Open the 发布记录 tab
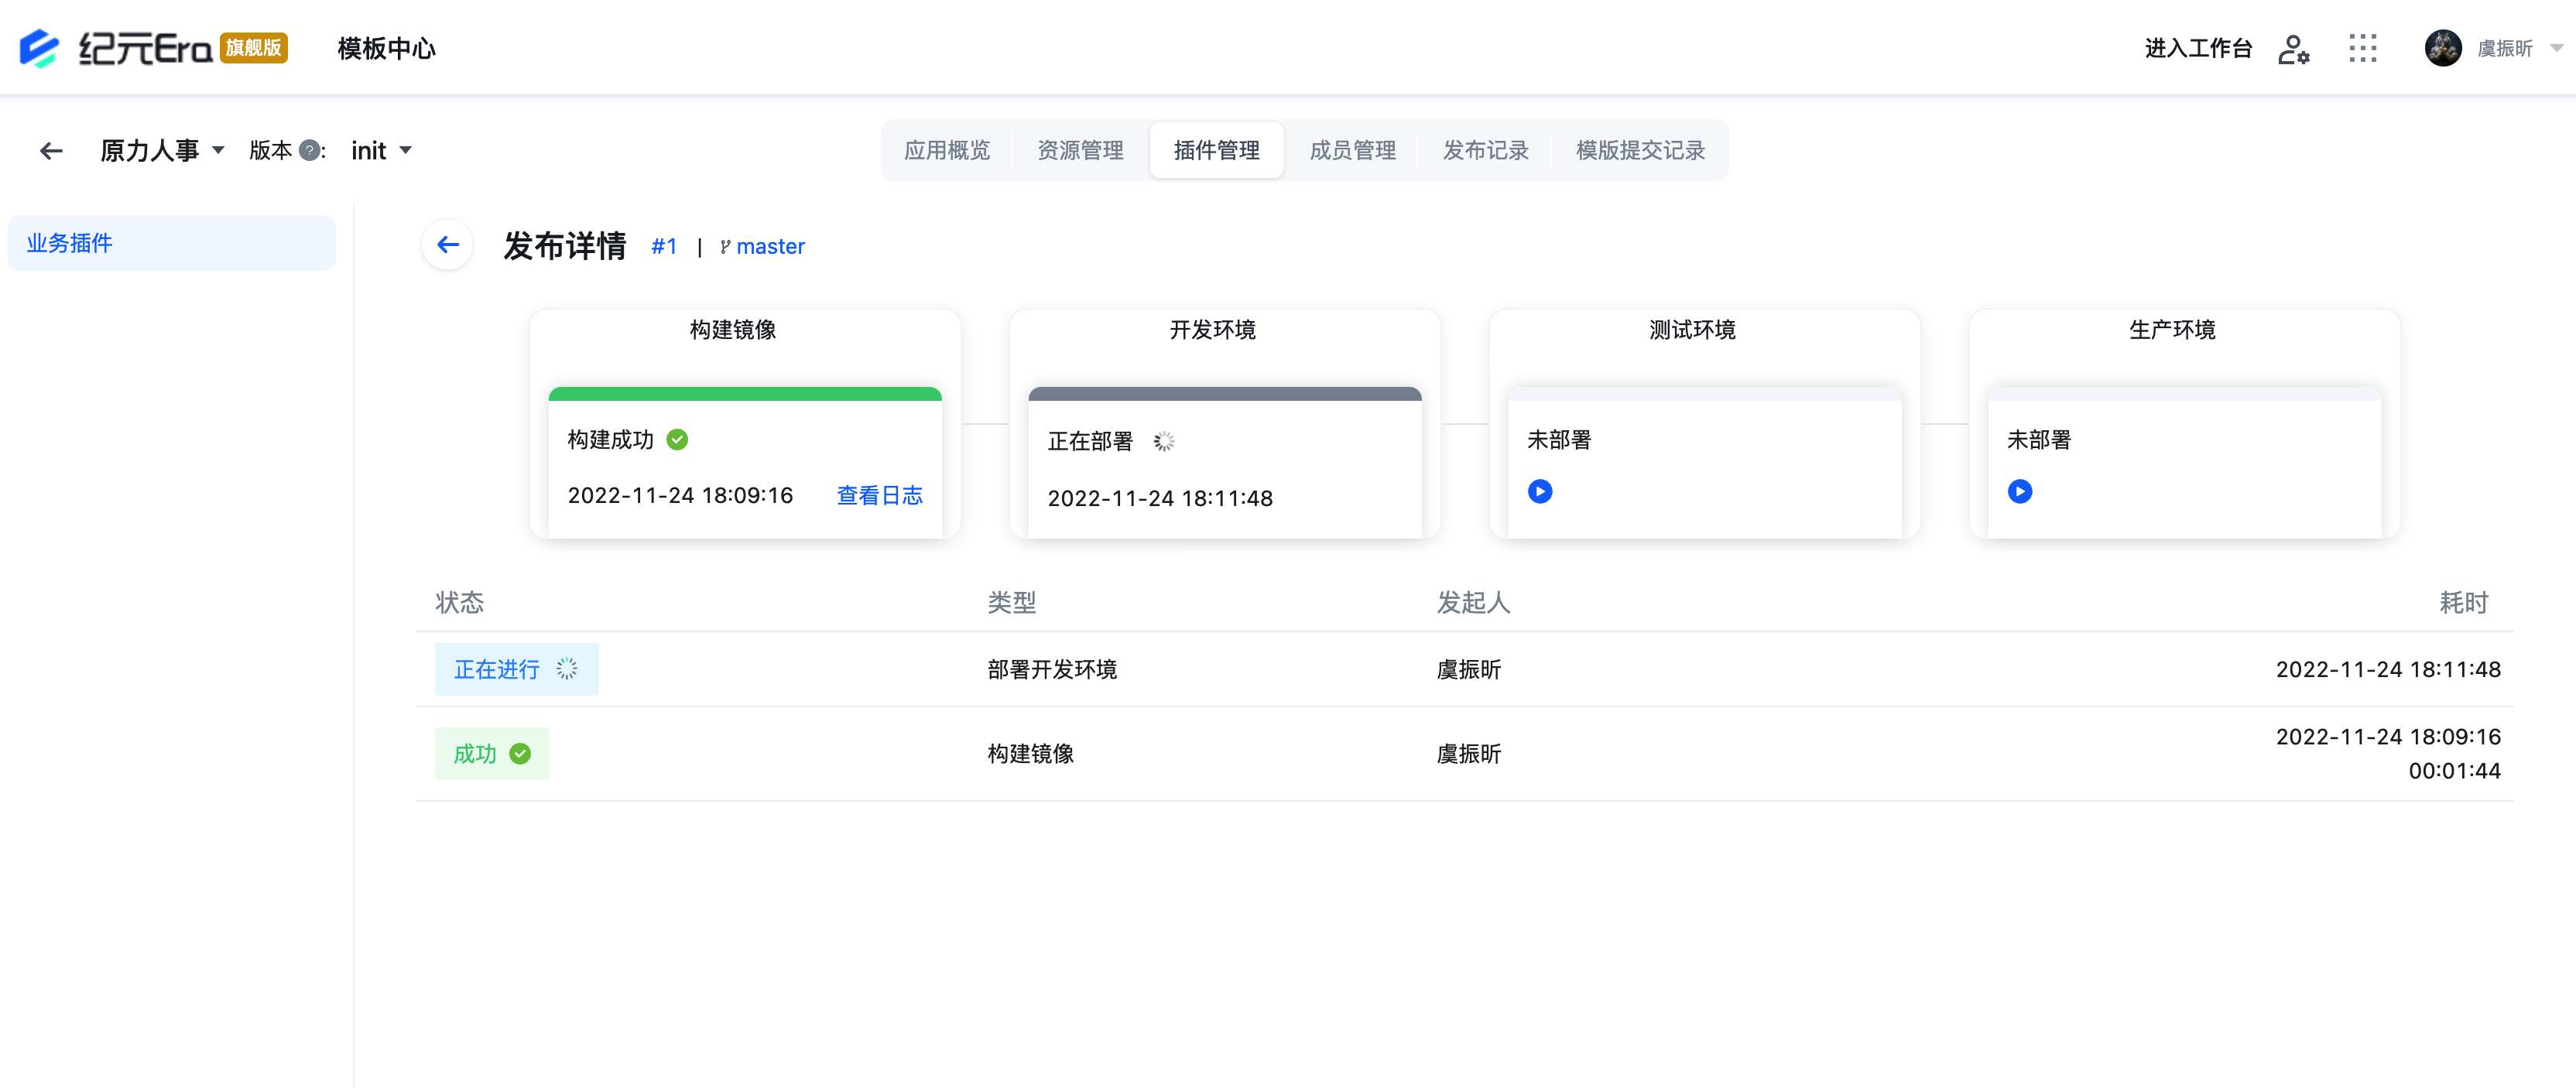The height and width of the screenshot is (1088, 2576). 1485,151
